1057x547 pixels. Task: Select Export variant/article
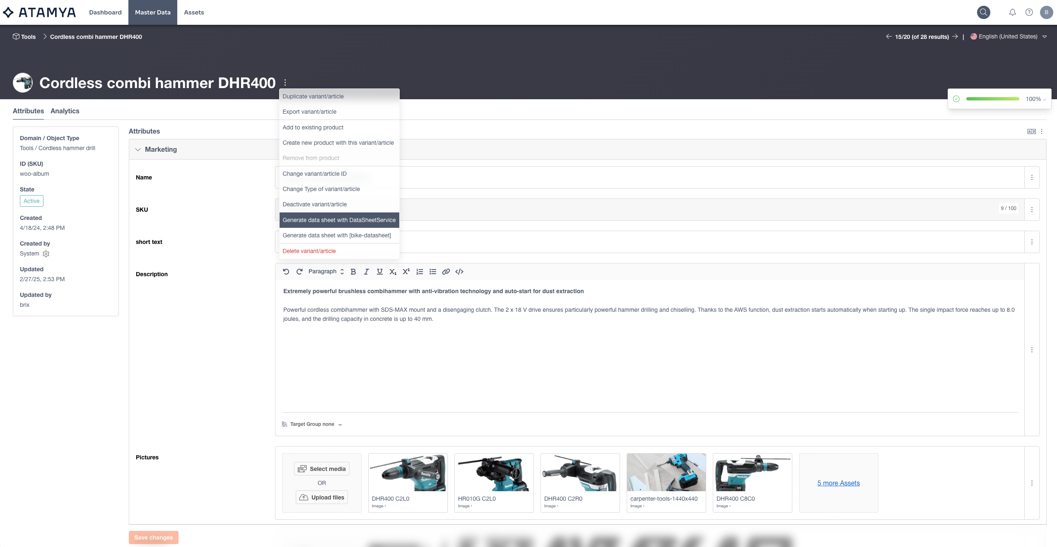(339, 112)
